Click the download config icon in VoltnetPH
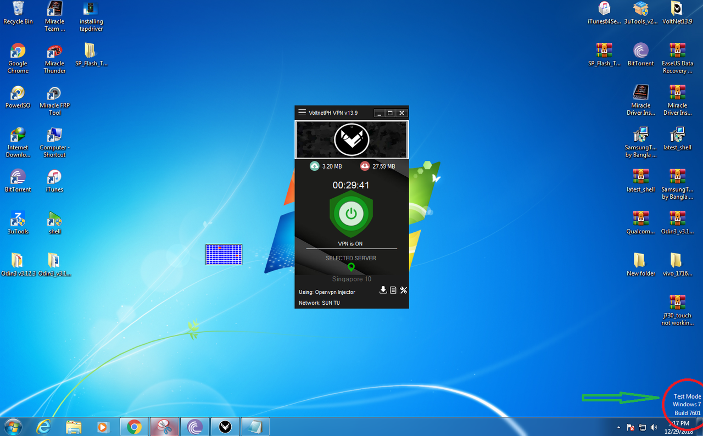The height and width of the screenshot is (436, 703). point(383,290)
